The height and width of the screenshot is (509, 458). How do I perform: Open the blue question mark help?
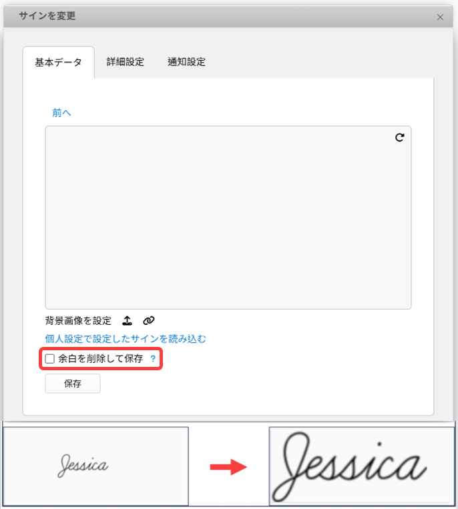[x=153, y=359]
